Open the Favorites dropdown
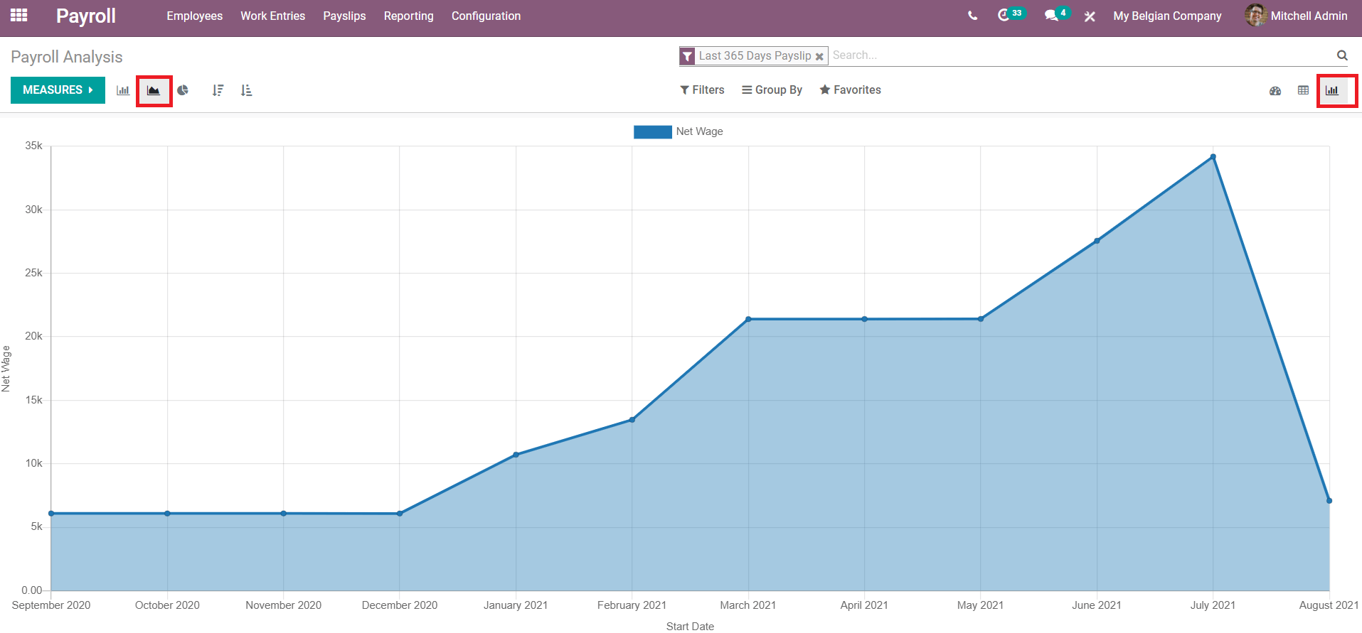1362x633 pixels. 850,90
